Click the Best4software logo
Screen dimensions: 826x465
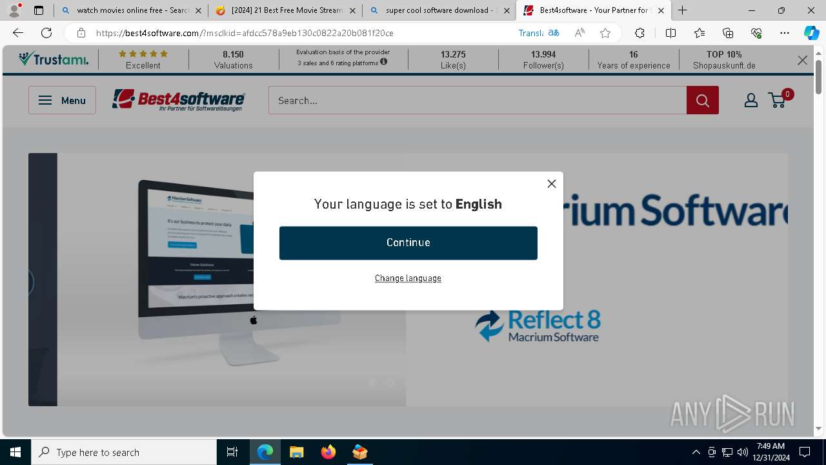(x=179, y=100)
